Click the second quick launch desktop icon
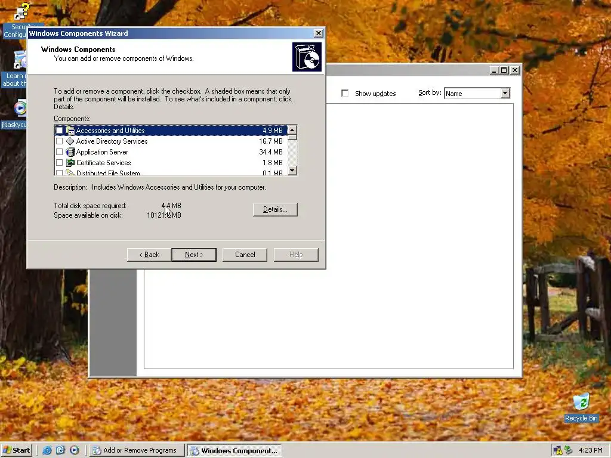611x458 pixels. coord(60,450)
